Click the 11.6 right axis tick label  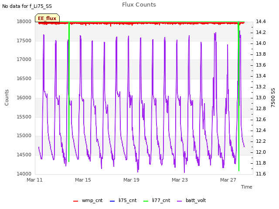tap(261, 174)
